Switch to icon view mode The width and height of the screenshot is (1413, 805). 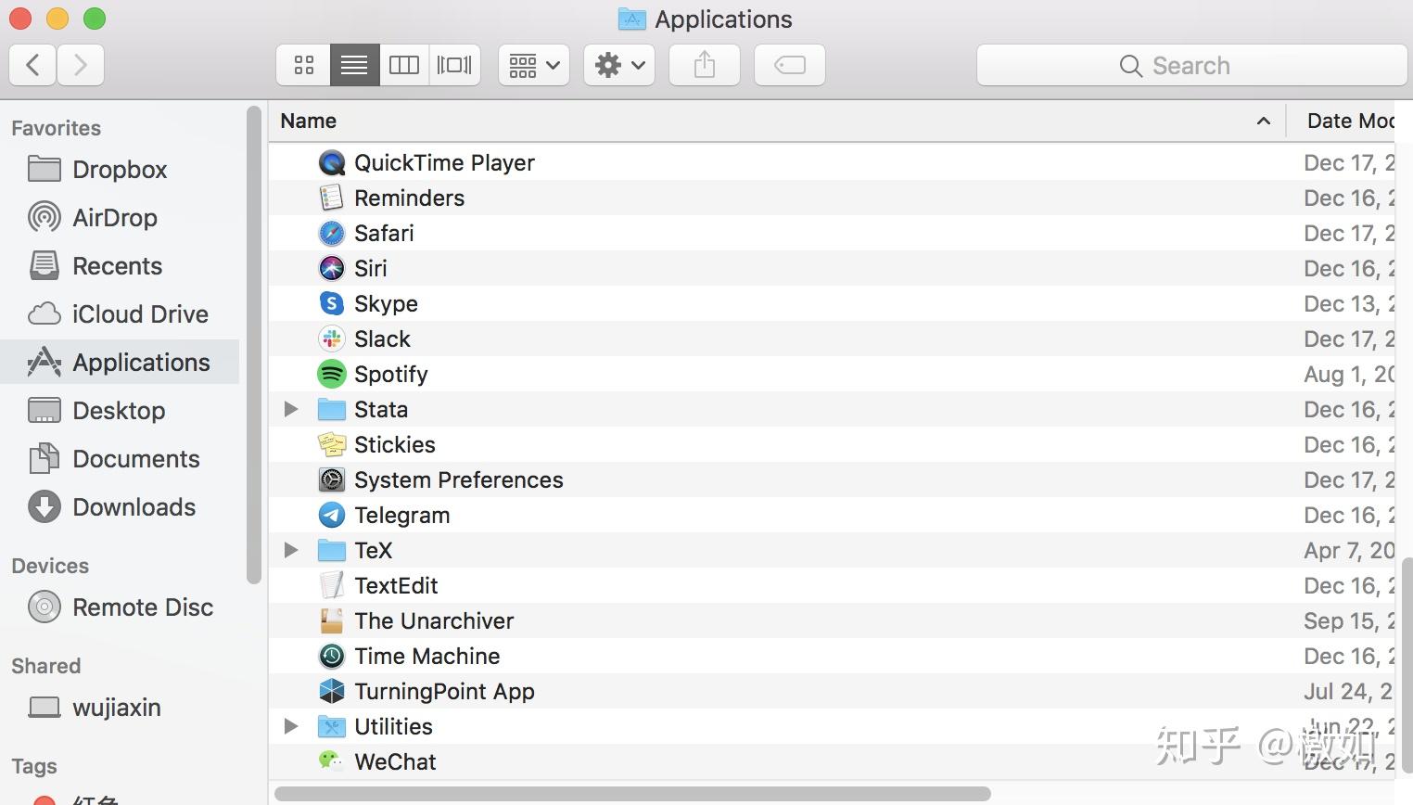coord(302,65)
